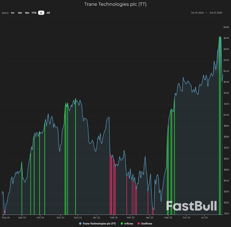Click the arrow between the date range fields
The image size is (231, 227).
click(206, 12)
